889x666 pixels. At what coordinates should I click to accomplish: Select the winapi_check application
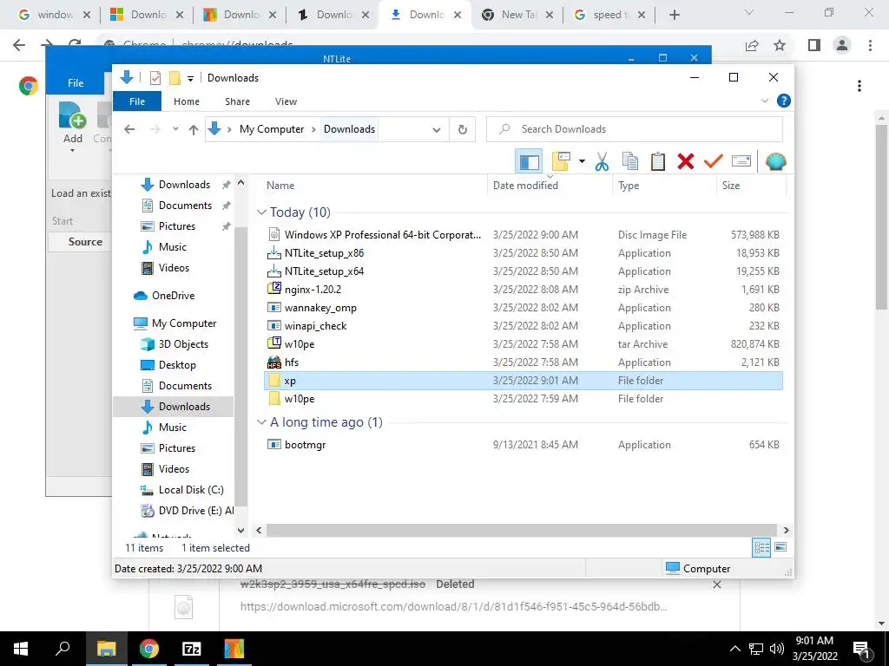coord(524,326)
